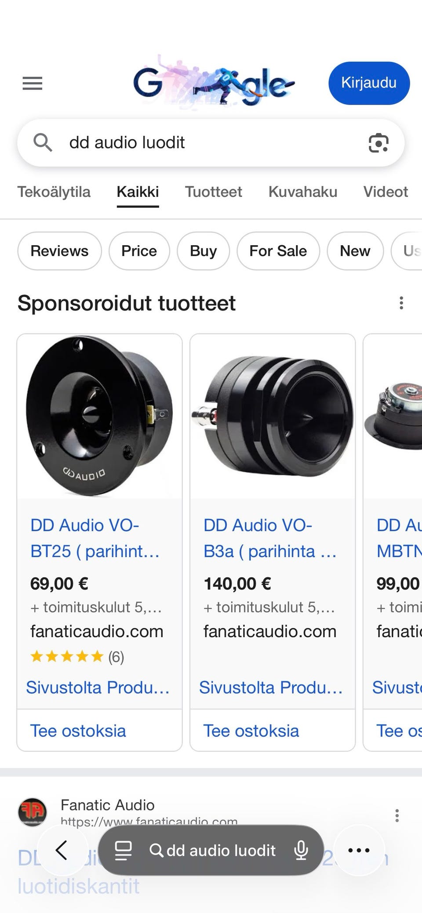Select the Reviews filter chip
Image resolution: width=422 pixels, height=913 pixels.
(59, 251)
